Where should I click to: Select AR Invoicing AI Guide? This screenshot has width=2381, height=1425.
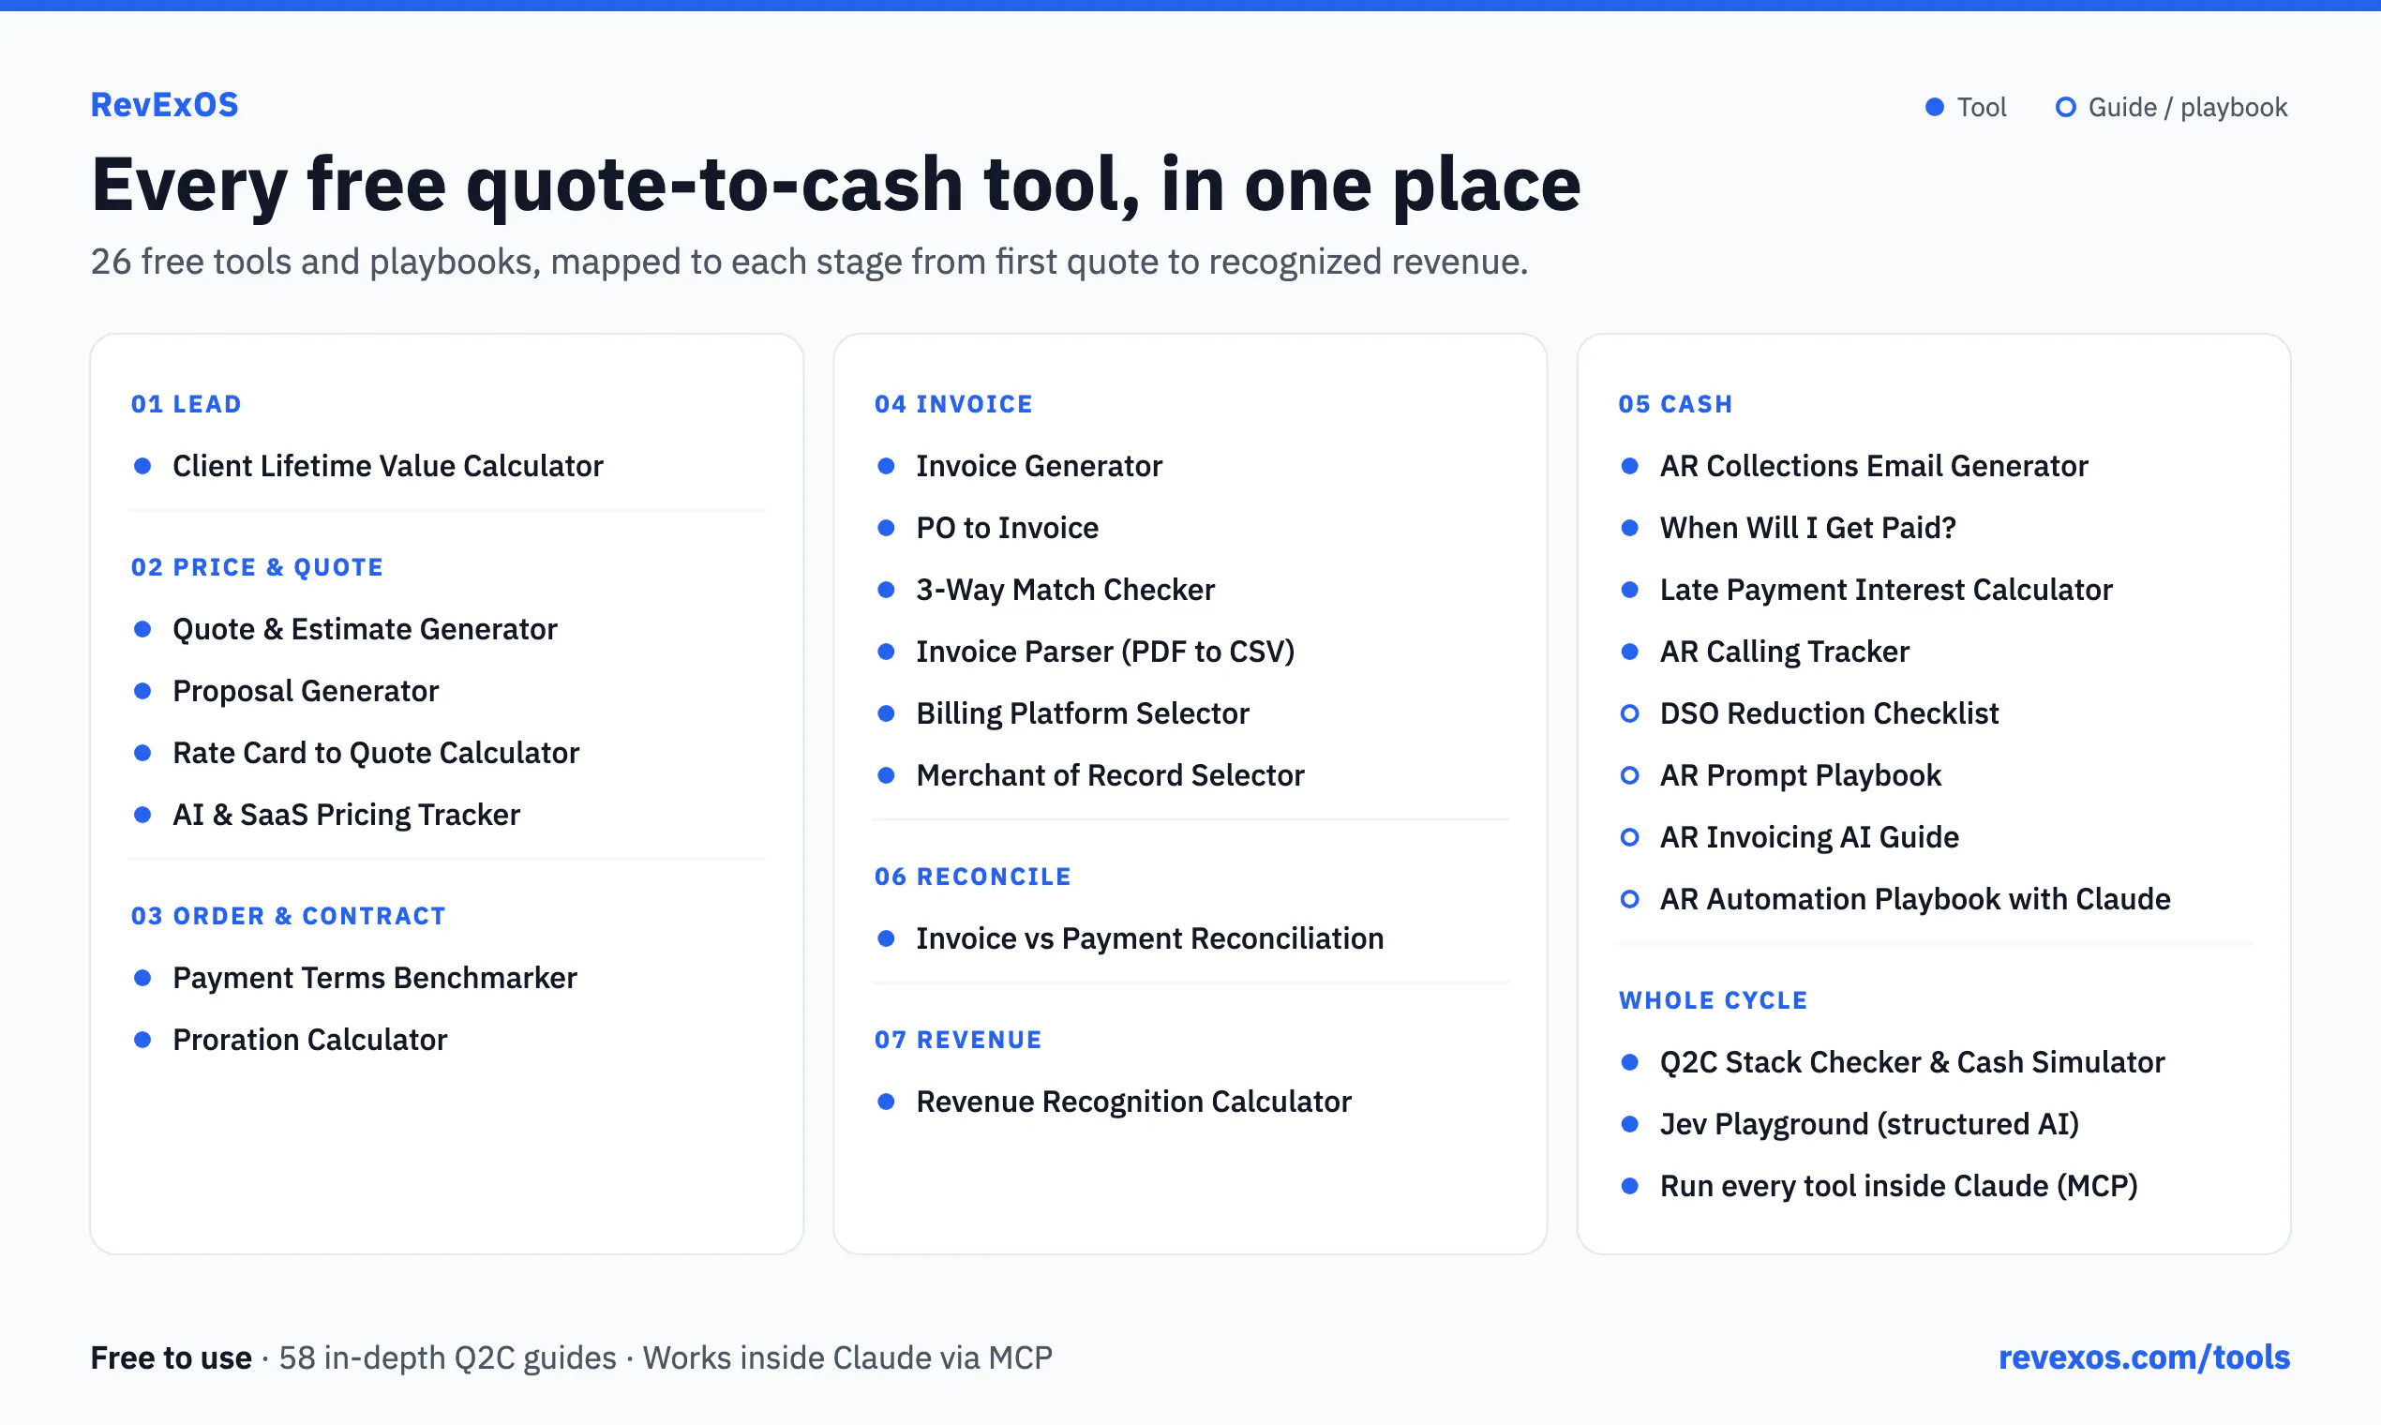pos(1809,837)
